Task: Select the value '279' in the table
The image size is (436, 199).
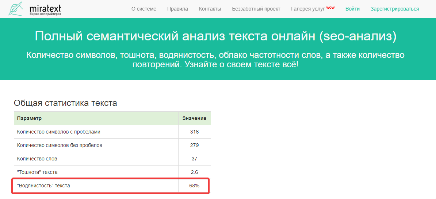Action: click(194, 145)
